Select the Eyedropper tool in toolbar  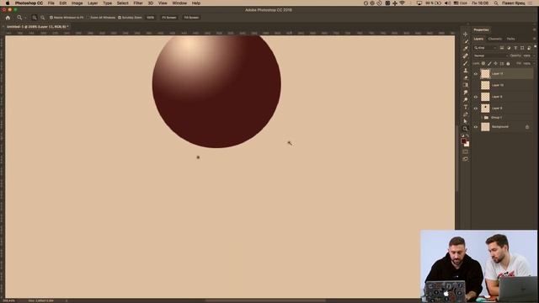tap(466, 49)
